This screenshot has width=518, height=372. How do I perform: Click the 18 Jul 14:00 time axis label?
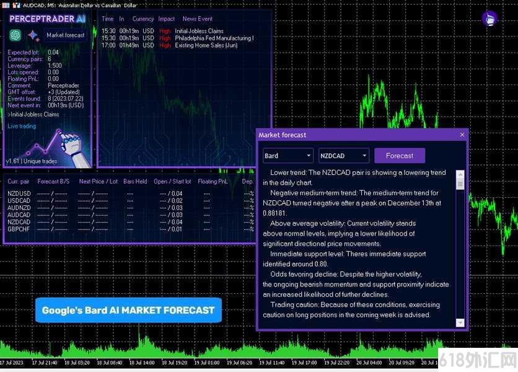point(142,363)
